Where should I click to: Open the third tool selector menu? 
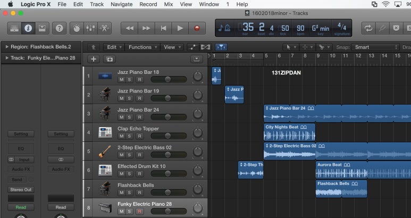pos(324,47)
